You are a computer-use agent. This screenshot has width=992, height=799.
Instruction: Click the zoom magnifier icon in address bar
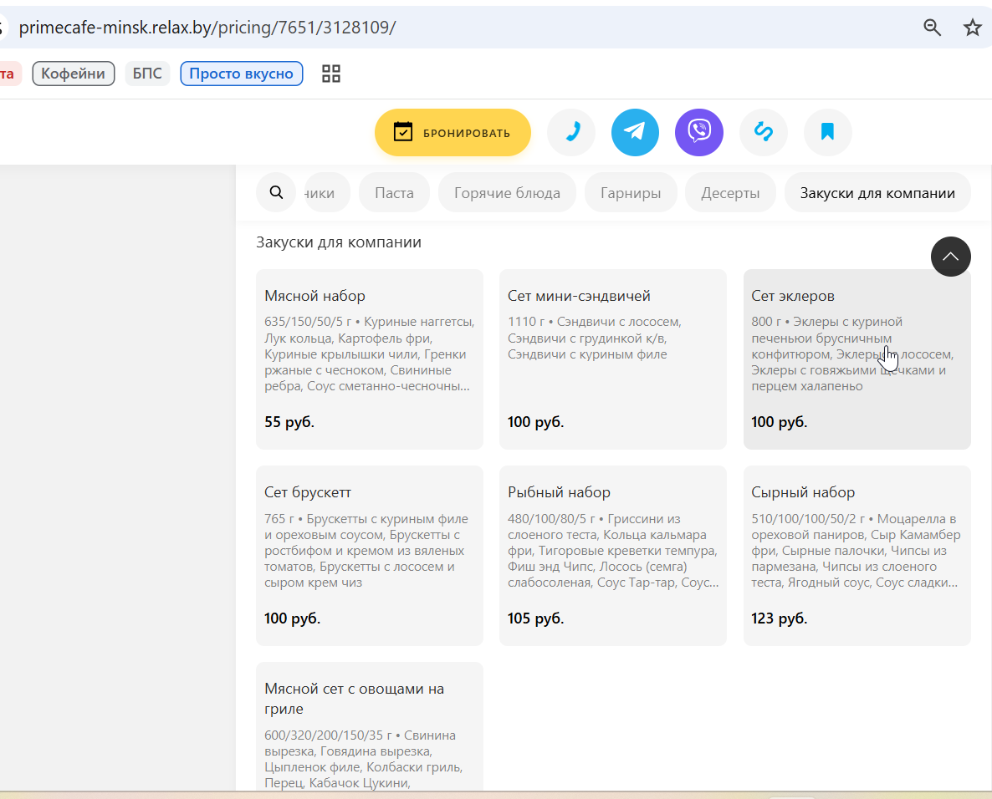(932, 28)
